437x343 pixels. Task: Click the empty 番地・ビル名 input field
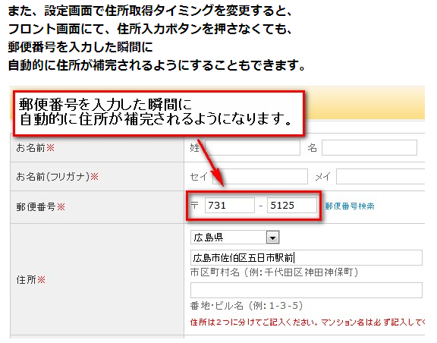[307, 291]
